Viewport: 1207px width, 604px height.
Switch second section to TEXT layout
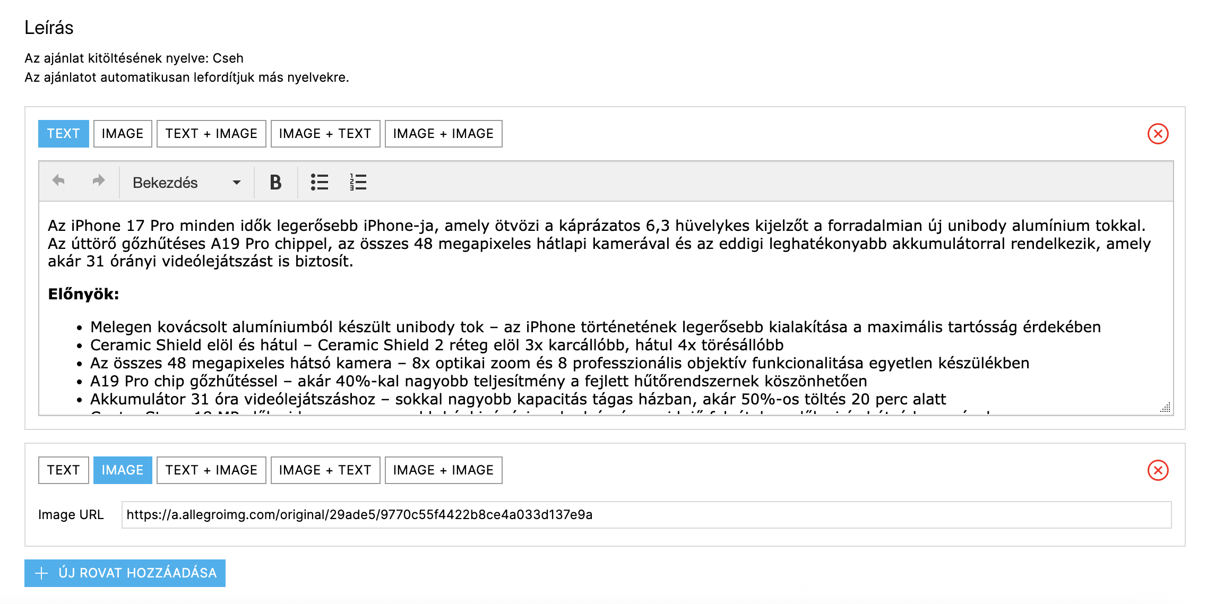tap(63, 470)
